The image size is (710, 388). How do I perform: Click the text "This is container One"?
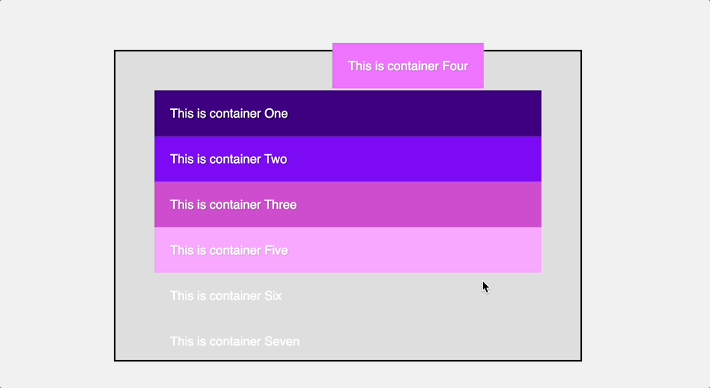229,114
